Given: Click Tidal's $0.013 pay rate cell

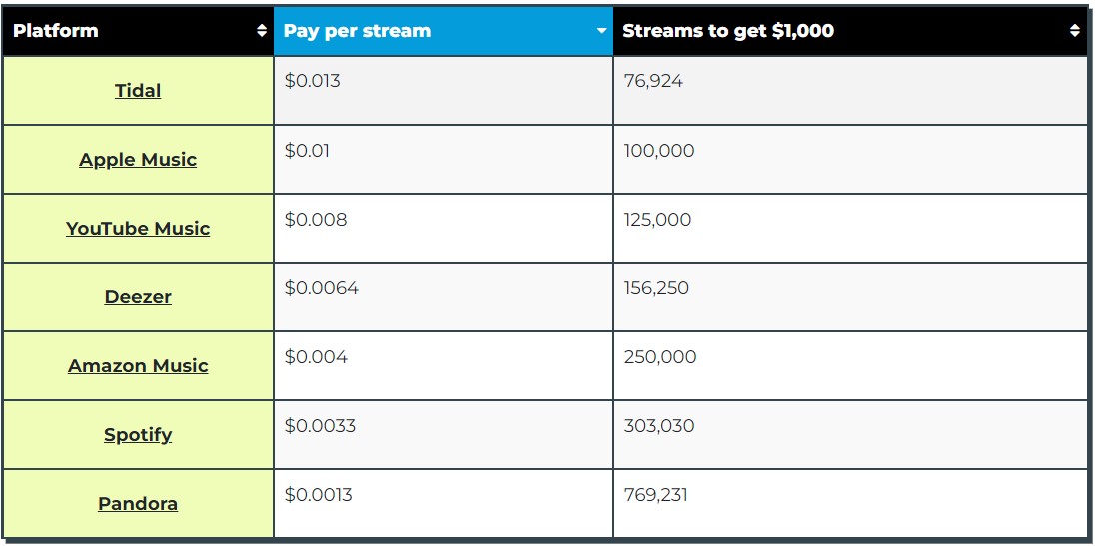Looking at the screenshot, I should click(313, 81).
